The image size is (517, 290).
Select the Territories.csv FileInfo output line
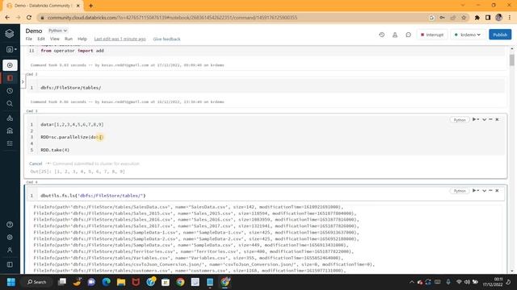(x=194, y=251)
